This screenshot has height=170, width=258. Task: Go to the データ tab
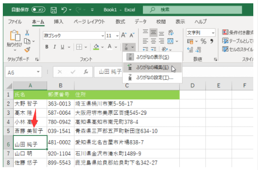pyautogui.click(x=141, y=22)
